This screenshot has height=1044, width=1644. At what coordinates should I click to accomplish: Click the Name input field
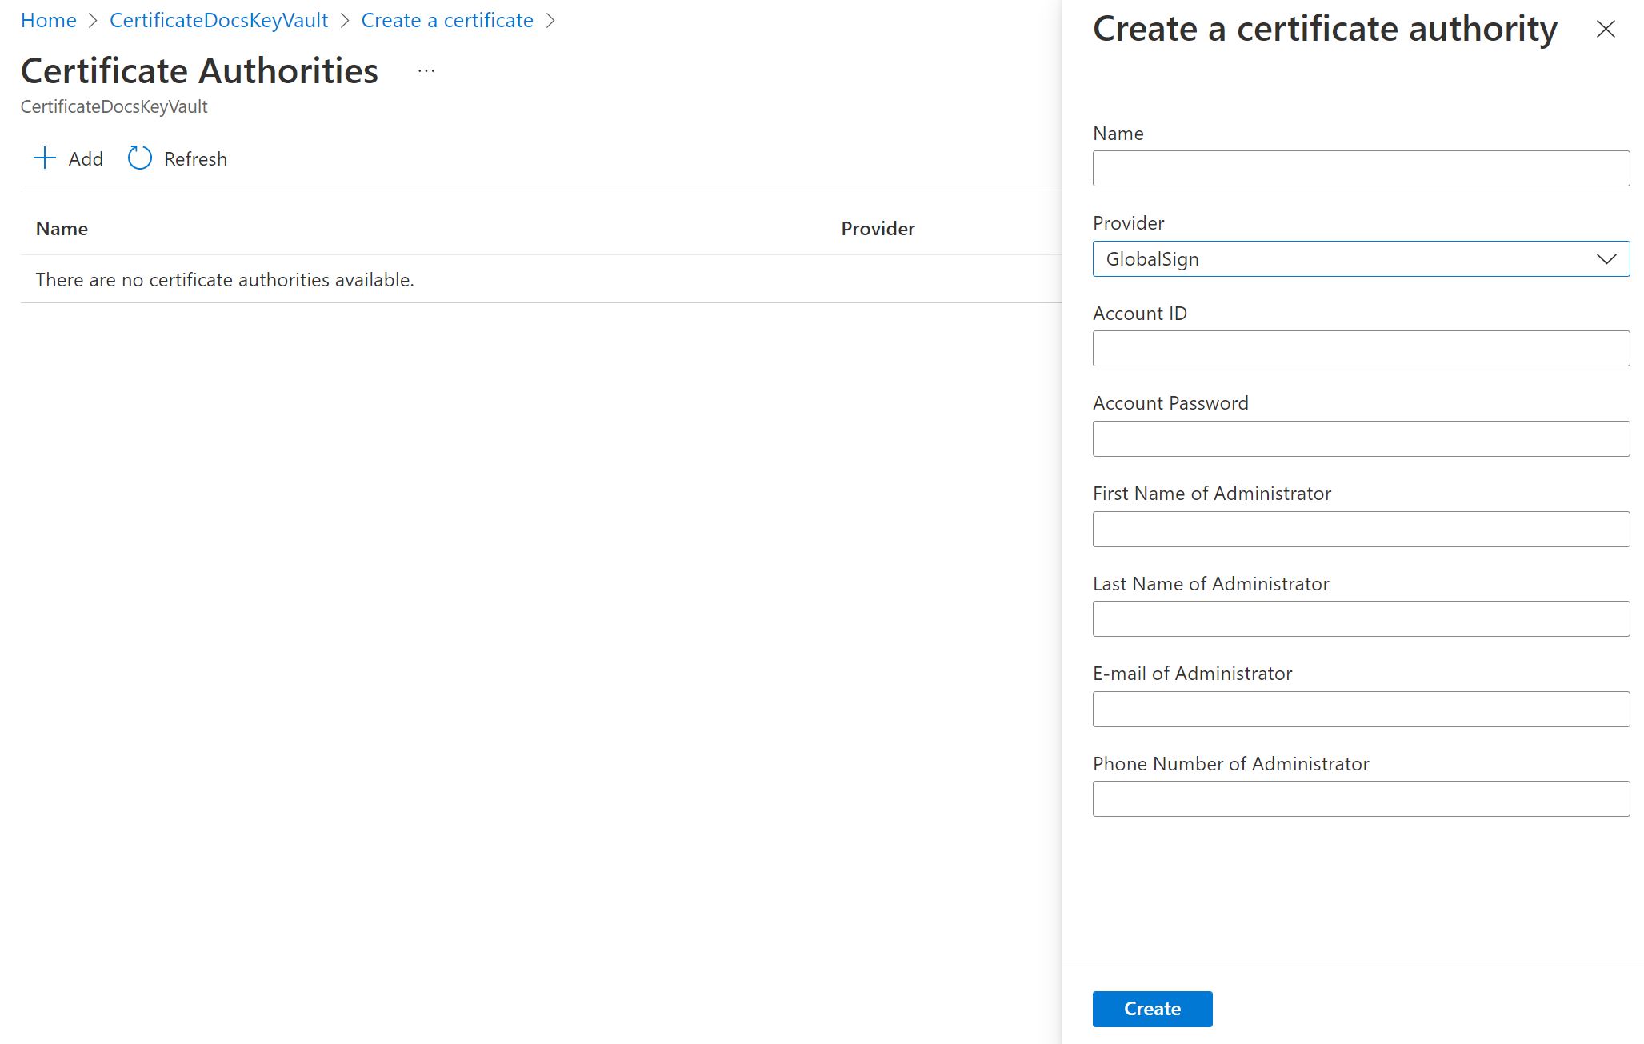tap(1362, 168)
